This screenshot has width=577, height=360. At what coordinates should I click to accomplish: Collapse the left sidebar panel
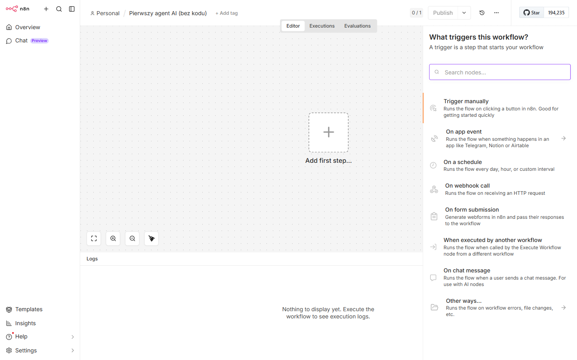[x=72, y=9]
